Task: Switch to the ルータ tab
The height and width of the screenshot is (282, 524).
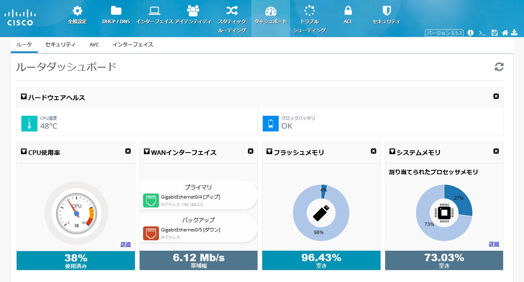Action: (x=24, y=45)
